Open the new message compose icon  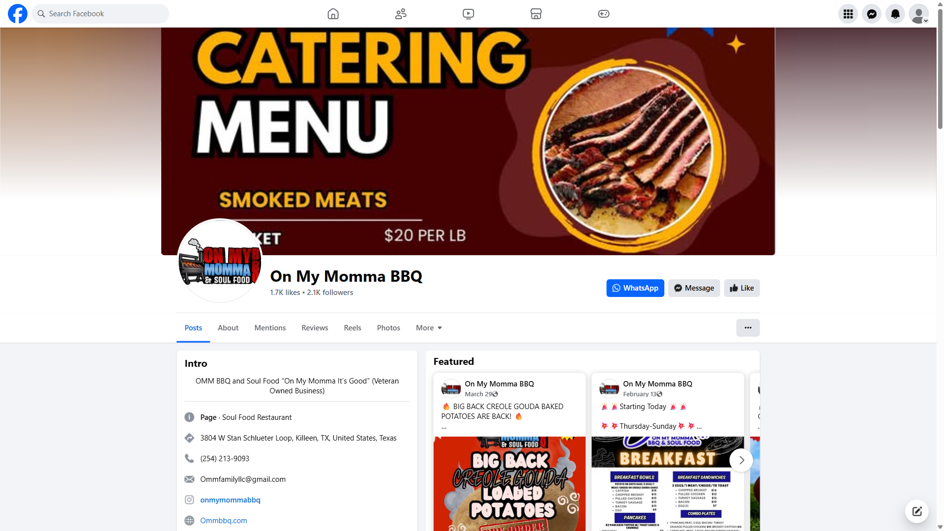916,511
